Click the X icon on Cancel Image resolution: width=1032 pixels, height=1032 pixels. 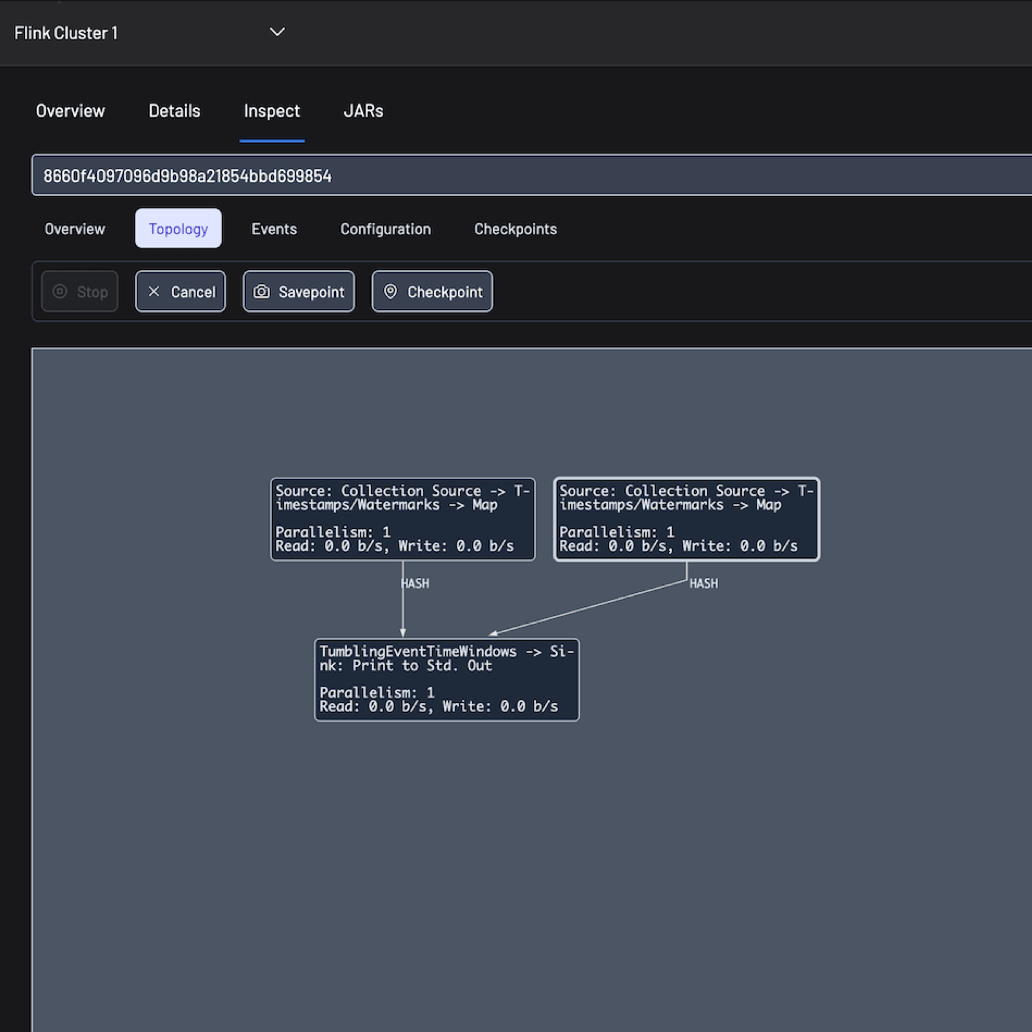point(154,292)
